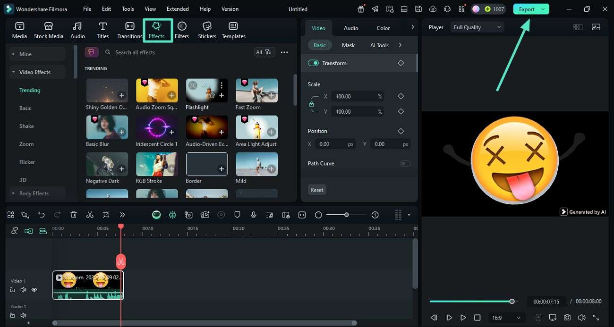
Task: Open the headset support icon
Action: [x=447, y=9]
